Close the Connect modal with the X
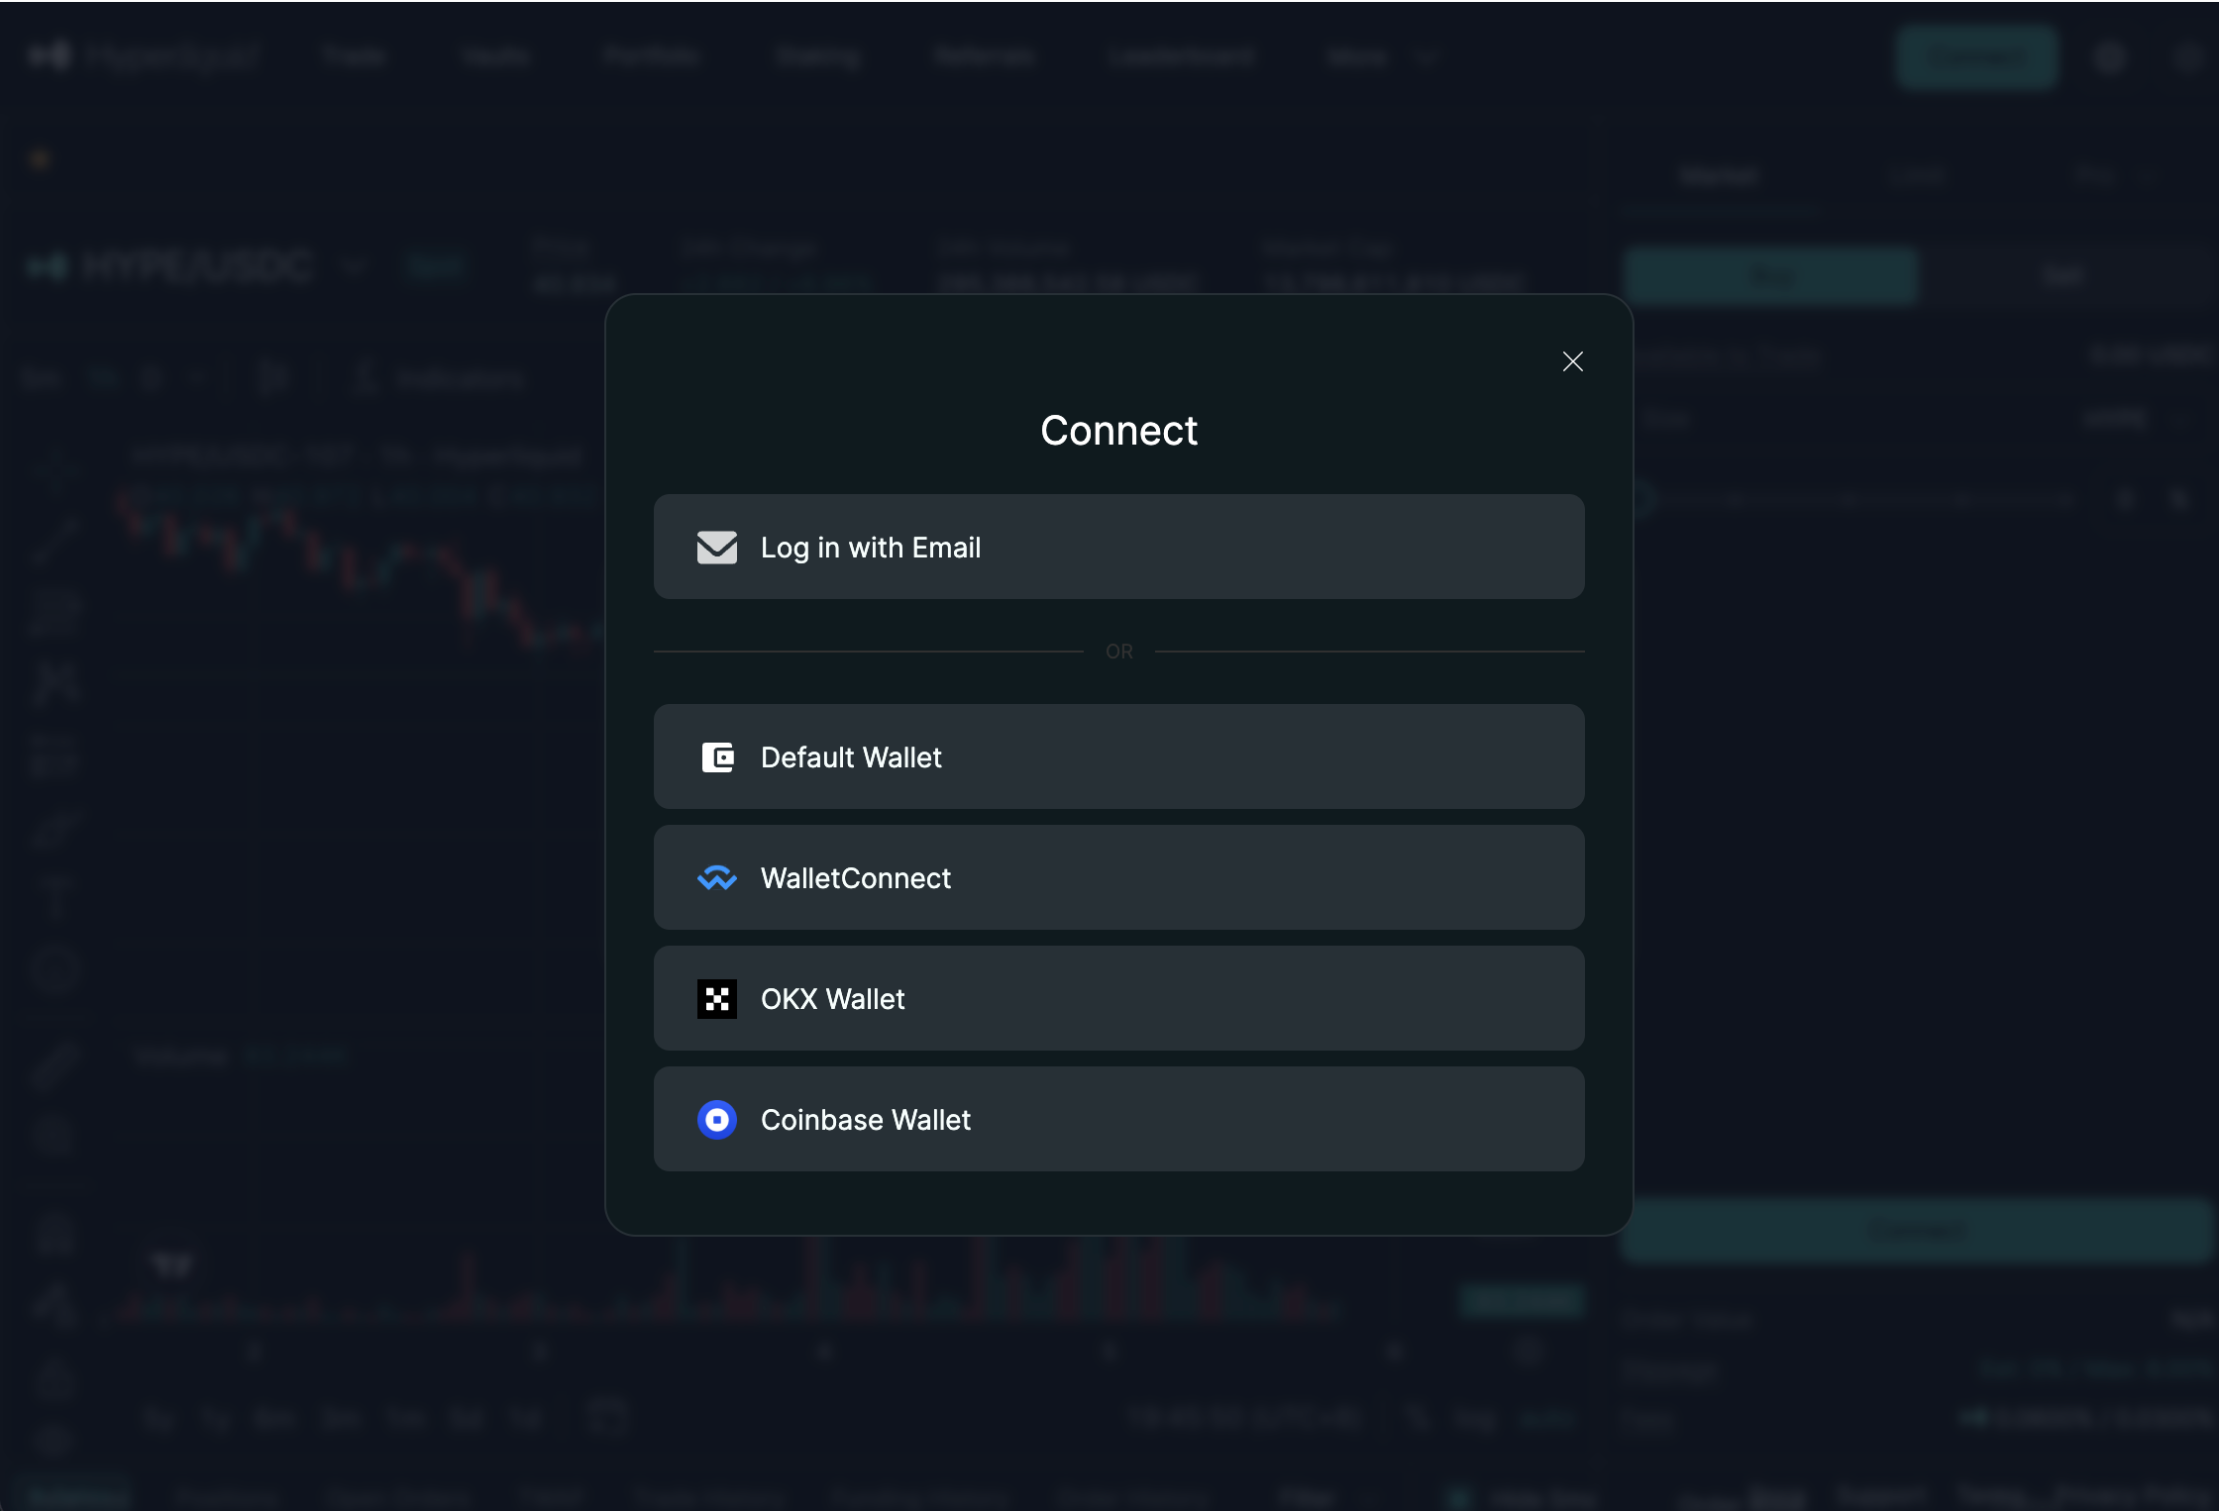 click(x=1572, y=361)
